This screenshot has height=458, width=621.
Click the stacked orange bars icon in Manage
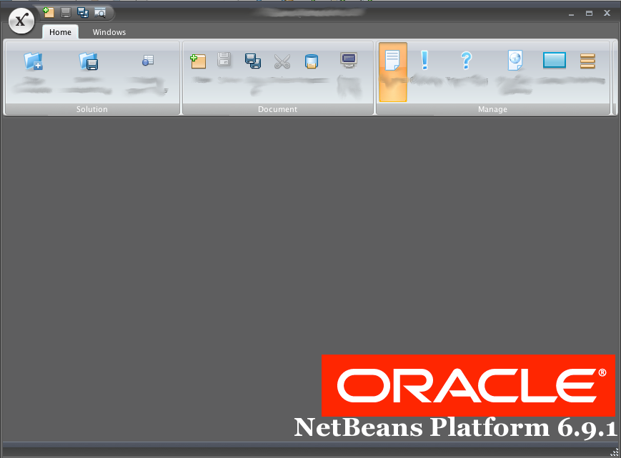coord(587,61)
